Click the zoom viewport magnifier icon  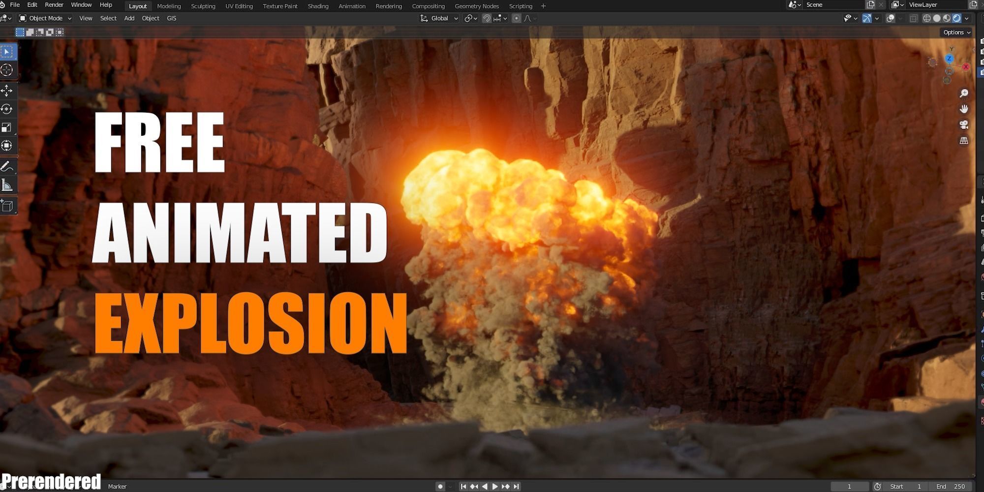click(x=964, y=93)
